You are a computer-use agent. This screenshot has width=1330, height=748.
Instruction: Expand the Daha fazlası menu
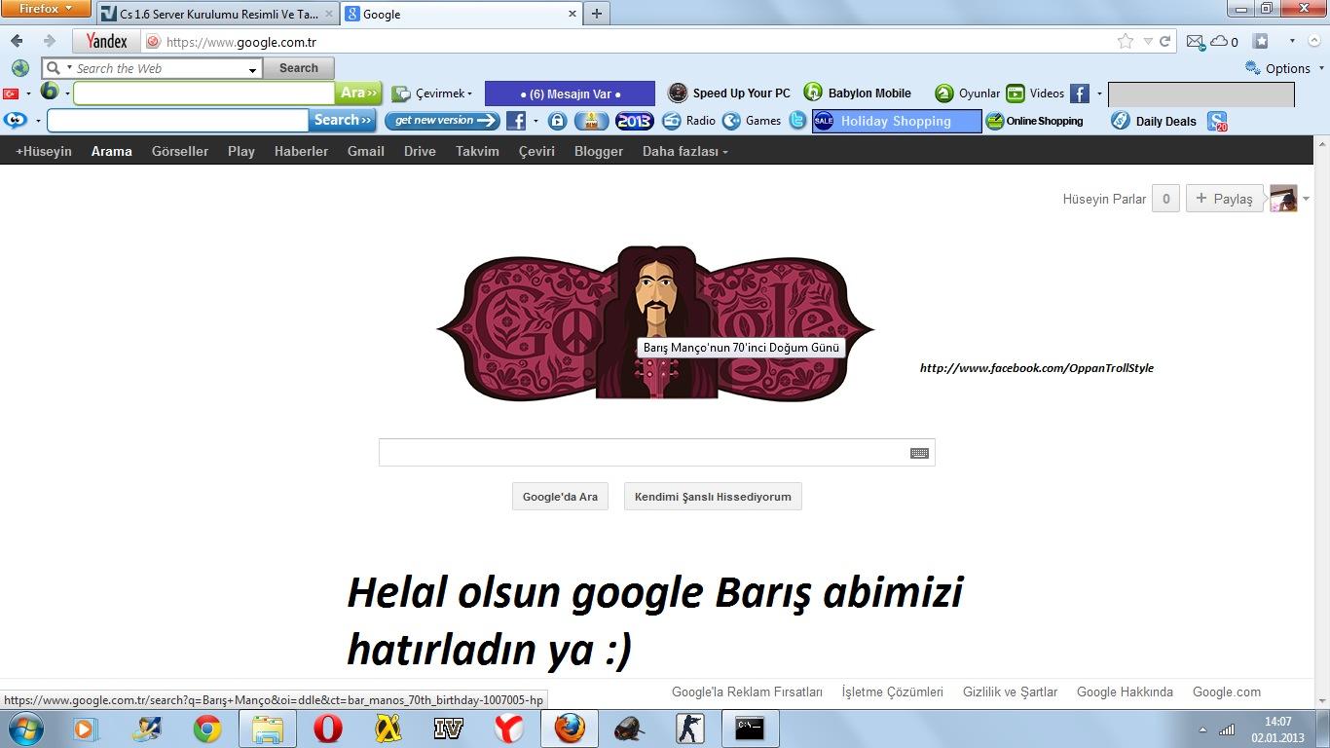685,151
